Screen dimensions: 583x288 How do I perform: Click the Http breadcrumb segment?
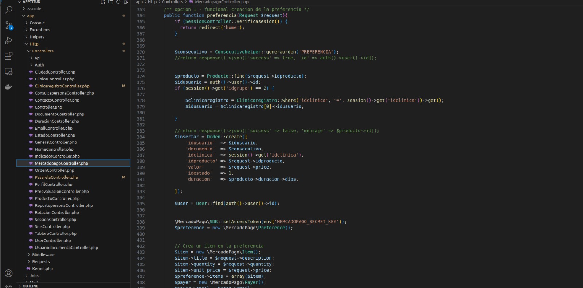(152, 2)
